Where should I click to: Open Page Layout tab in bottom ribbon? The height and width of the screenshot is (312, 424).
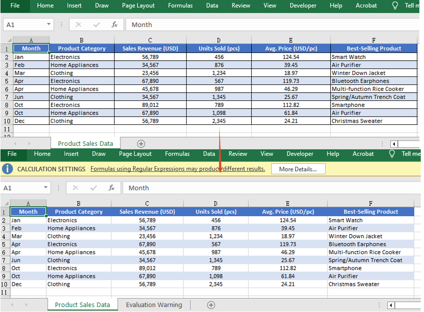coord(135,154)
